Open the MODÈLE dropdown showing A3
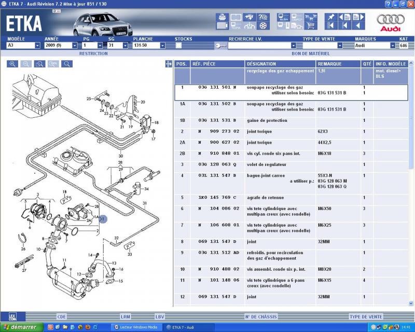The image size is (415, 332). [37, 46]
